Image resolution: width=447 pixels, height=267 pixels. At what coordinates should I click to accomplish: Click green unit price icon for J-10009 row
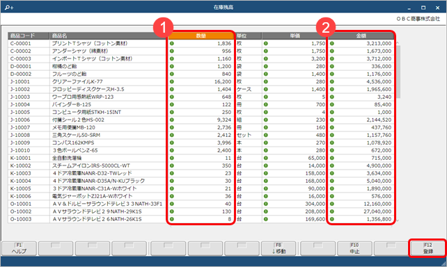pos(266,143)
